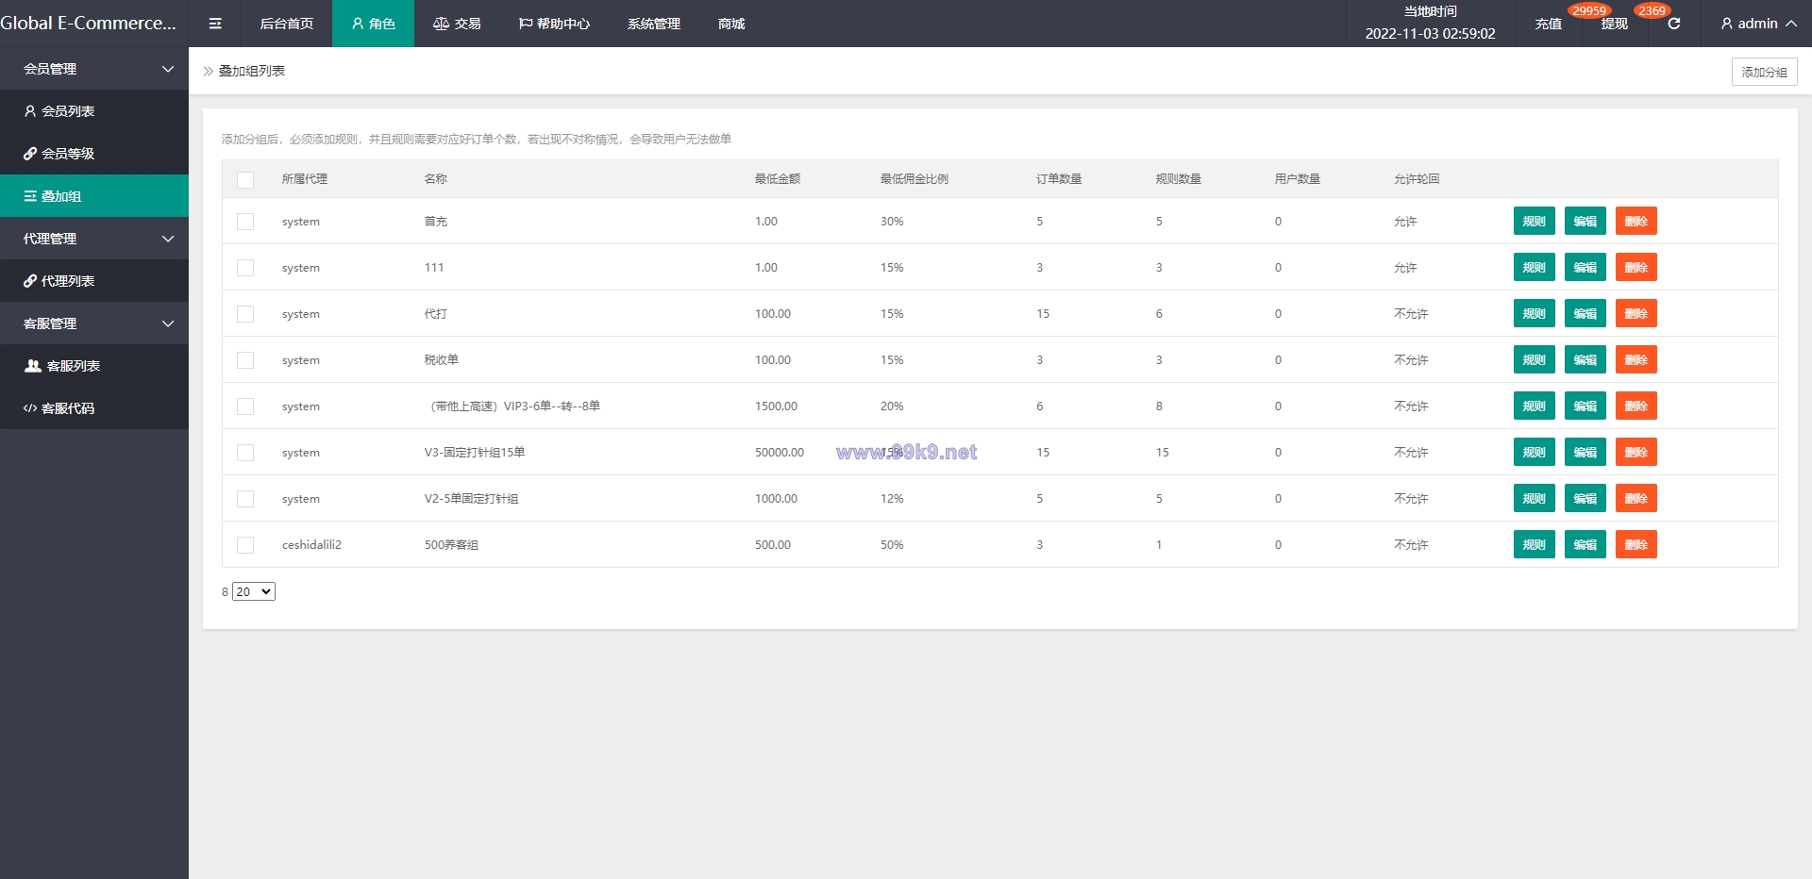Toggle the sidebar collapse hamburger icon
Image resolution: width=1812 pixels, height=879 pixels.
215,24
